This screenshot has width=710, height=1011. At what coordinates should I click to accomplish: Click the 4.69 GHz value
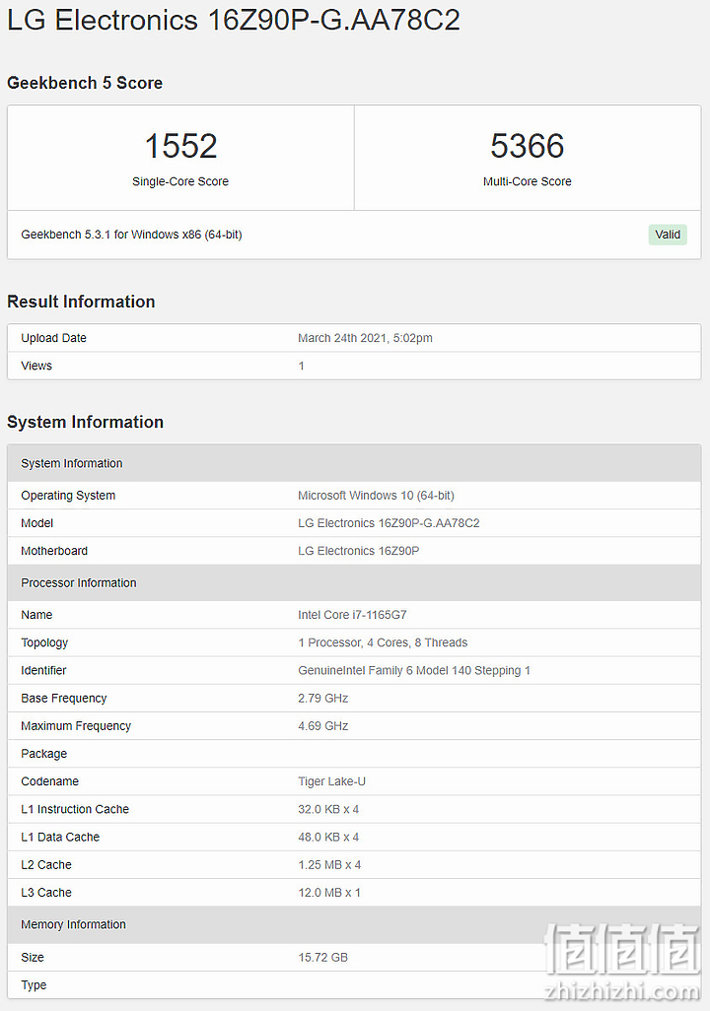(322, 726)
